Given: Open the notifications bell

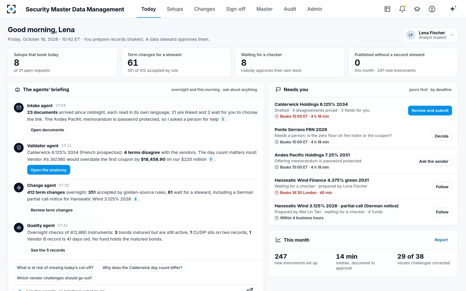Looking at the screenshot, I should [x=402, y=9].
